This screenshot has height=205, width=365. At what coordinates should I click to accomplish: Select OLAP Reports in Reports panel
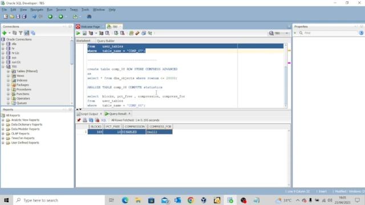tap(21, 134)
